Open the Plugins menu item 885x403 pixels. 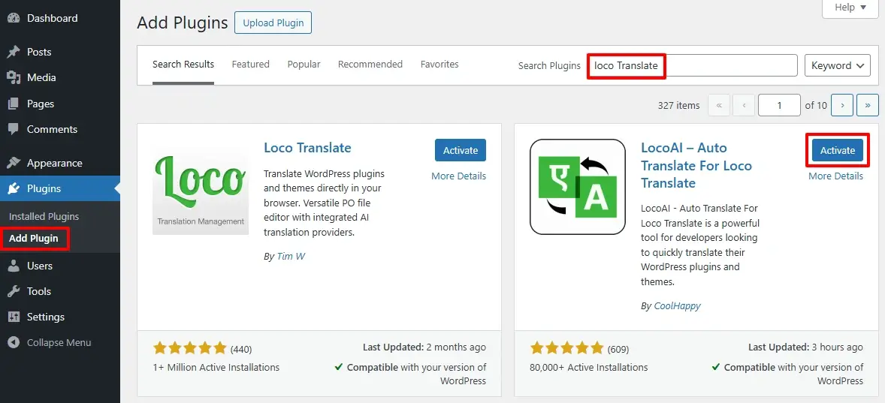tap(60, 189)
